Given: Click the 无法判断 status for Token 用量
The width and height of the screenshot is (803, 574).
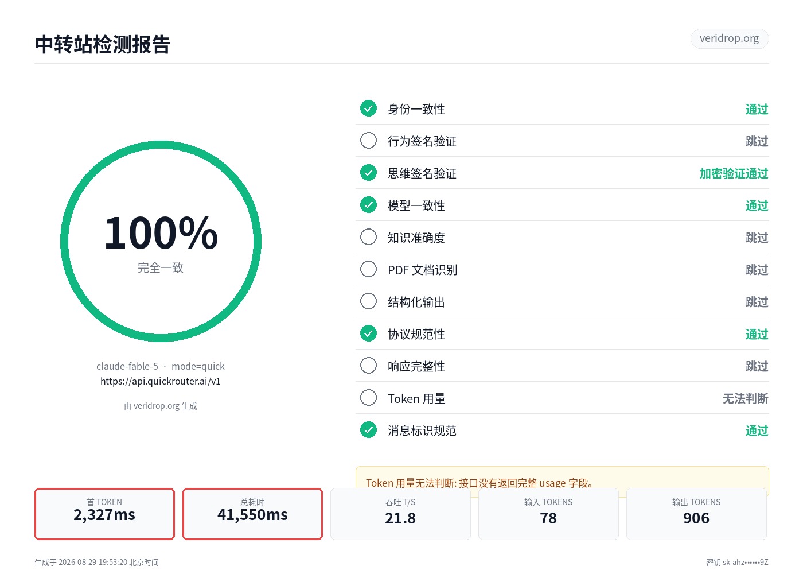Looking at the screenshot, I should [746, 398].
